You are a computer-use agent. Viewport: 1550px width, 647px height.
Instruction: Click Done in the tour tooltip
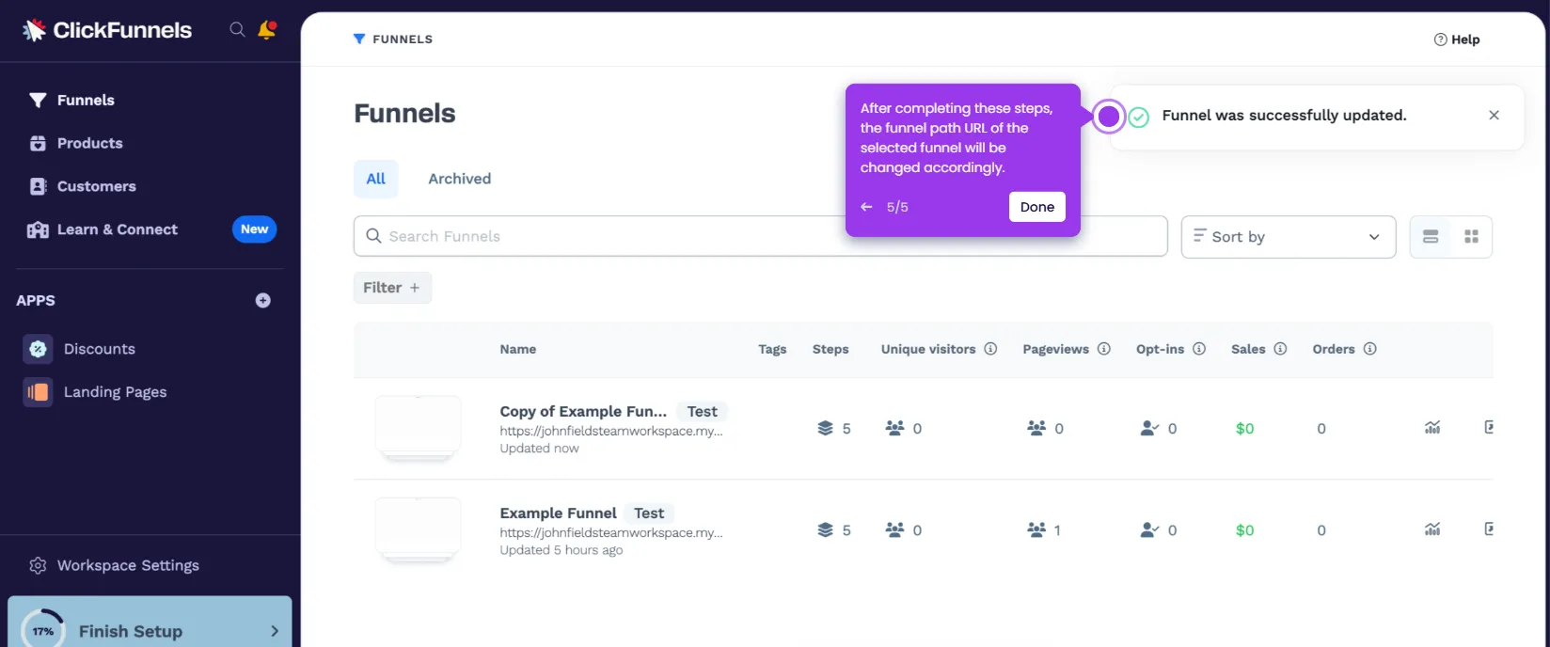[x=1037, y=207]
